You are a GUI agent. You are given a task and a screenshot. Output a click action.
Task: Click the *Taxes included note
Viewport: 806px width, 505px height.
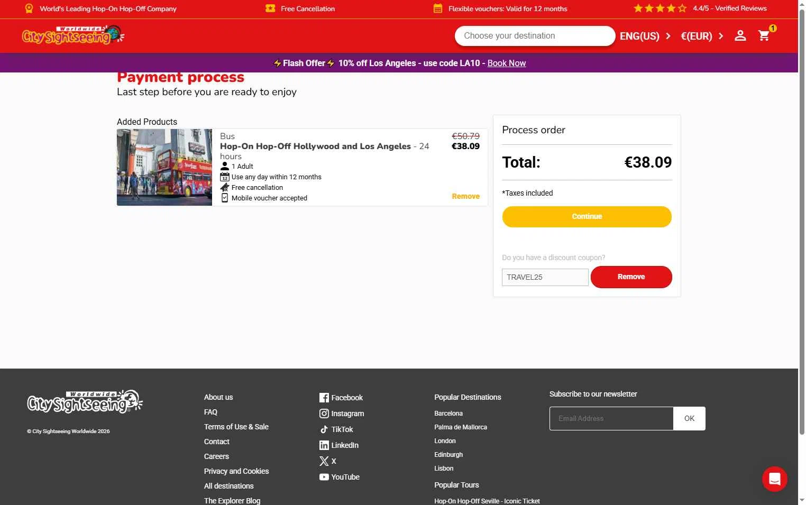coord(527,193)
